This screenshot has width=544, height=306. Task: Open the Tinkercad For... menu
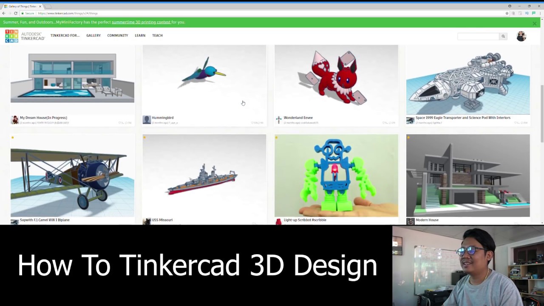click(65, 36)
